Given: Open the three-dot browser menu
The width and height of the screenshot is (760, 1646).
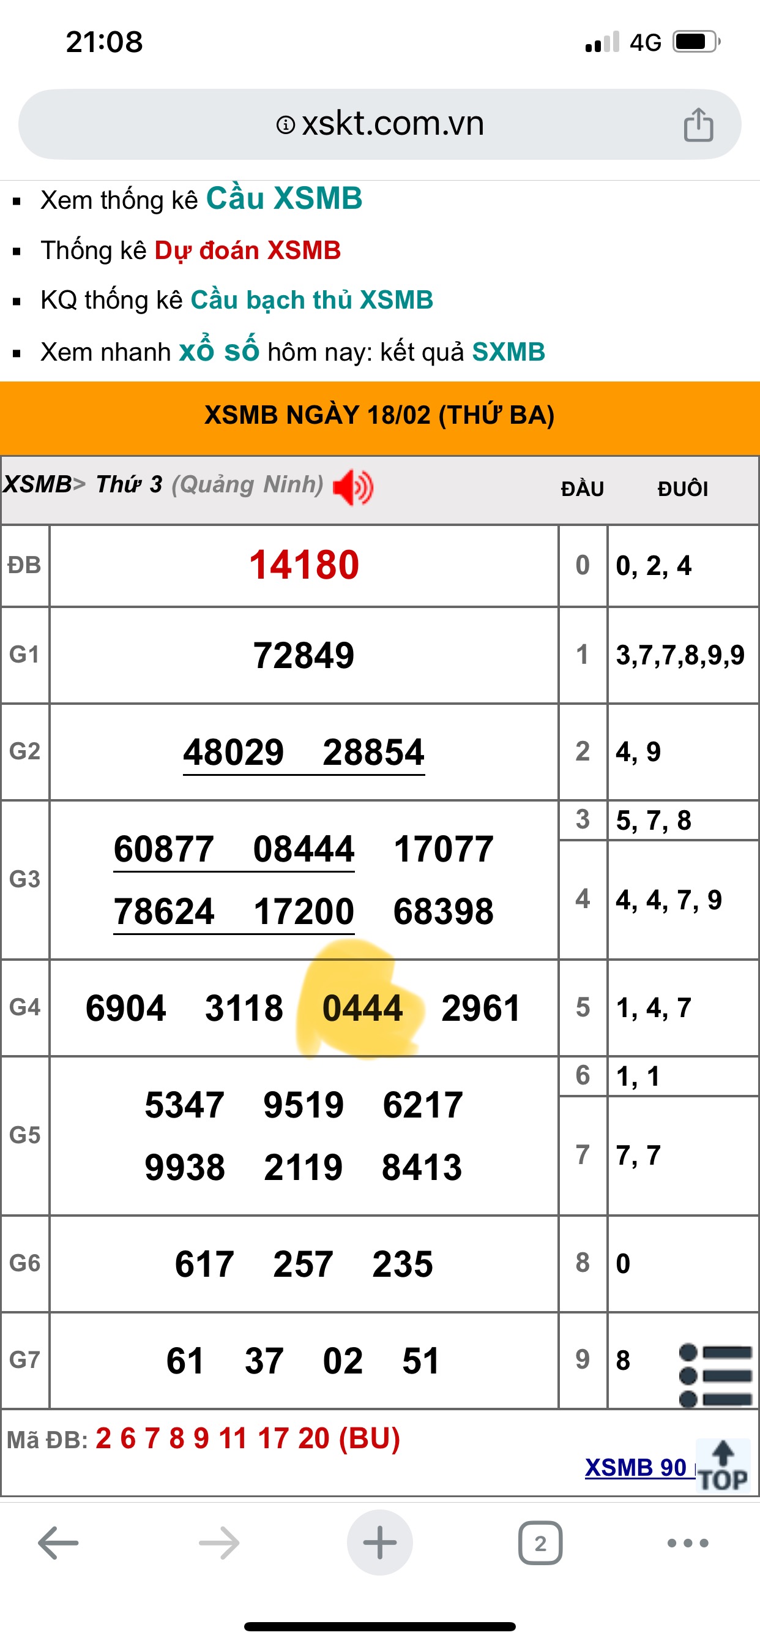Looking at the screenshot, I should [687, 1543].
